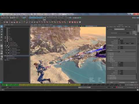
Task: Click the current frame marker on the timeline
Action: click(7, 85)
